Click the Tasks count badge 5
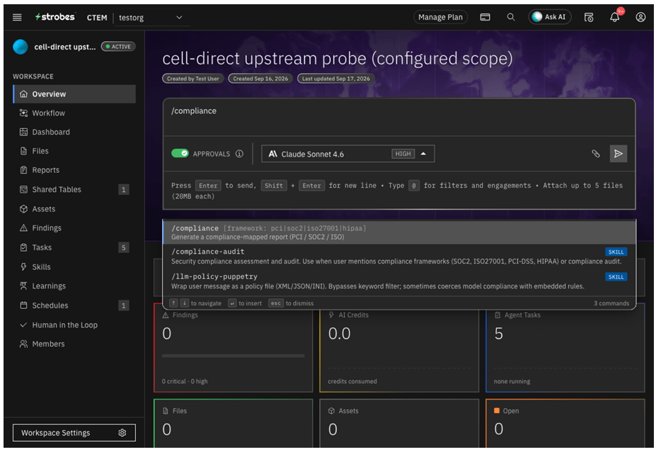The width and height of the screenshot is (656, 452). (x=123, y=247)
